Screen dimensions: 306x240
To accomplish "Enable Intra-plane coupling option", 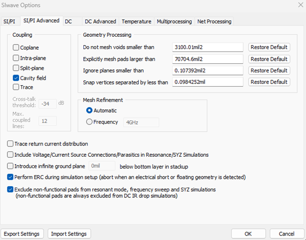I will pos(16,58).
